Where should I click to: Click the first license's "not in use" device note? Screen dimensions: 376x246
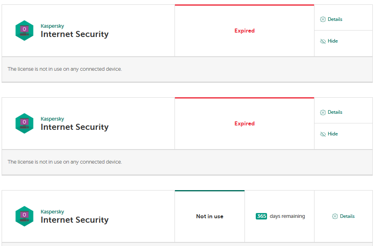click(x=65, y=69)
